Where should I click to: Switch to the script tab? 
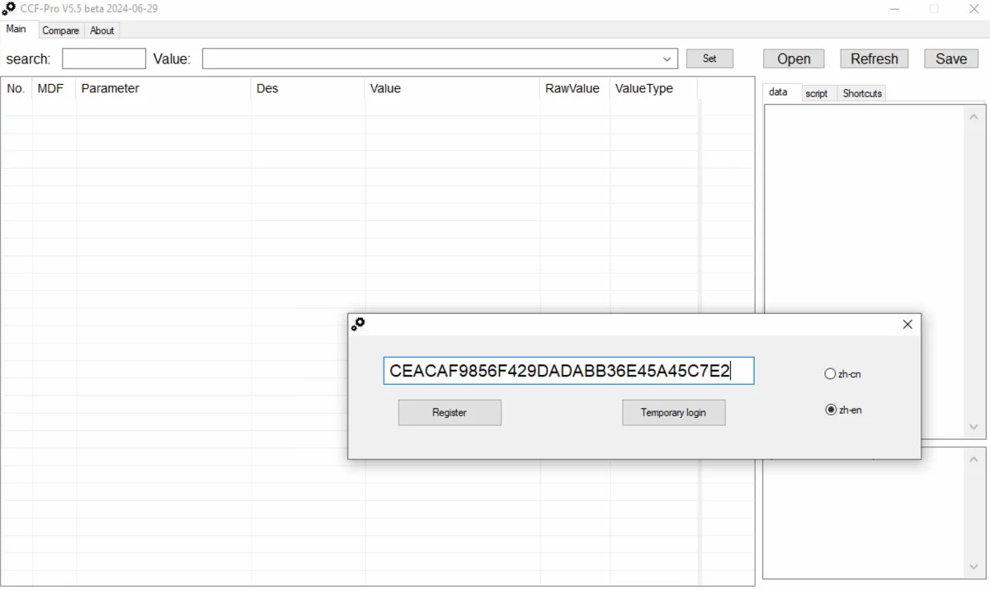(817, 93)
